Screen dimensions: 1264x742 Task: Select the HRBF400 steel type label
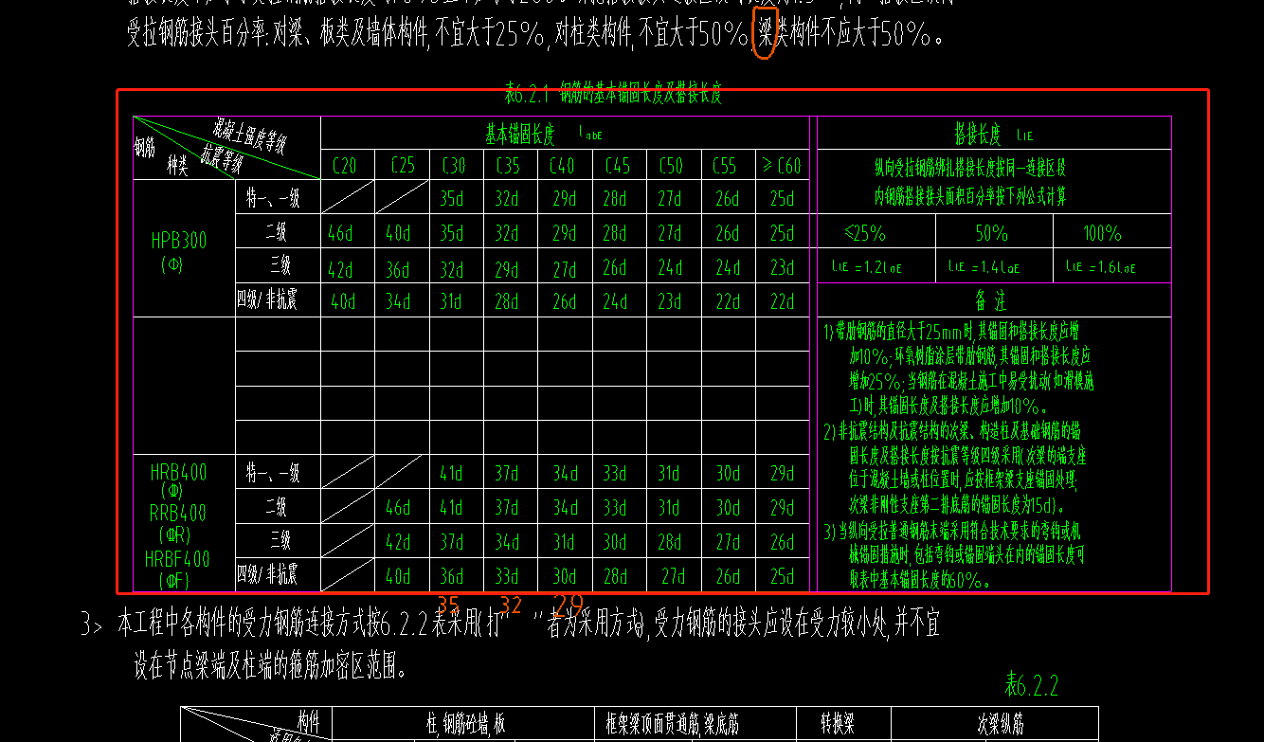coord(178,559)
